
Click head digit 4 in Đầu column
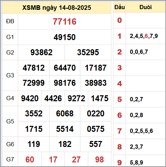pos(119,84)
